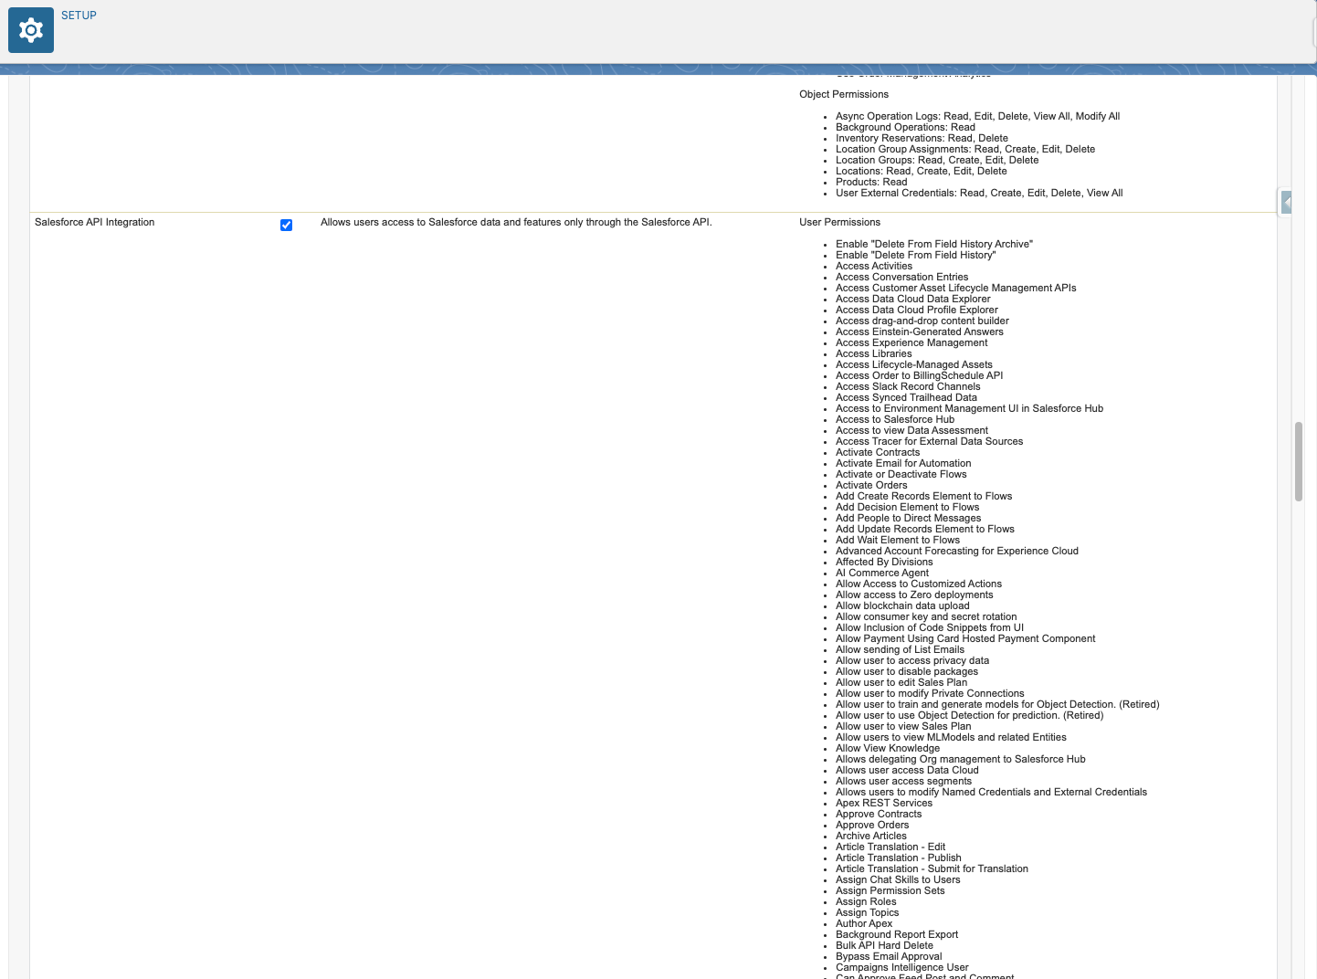Click the Background Report Export entry
The width and height of the screenshot is (1317, 979).
[896, 934]
